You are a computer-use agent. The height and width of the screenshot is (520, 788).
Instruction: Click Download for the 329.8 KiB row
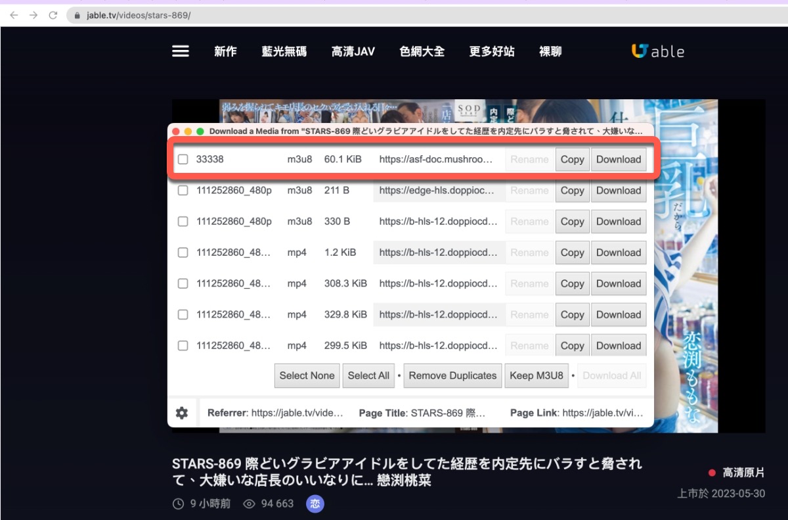pyautogui.click(x=619, y=314)
